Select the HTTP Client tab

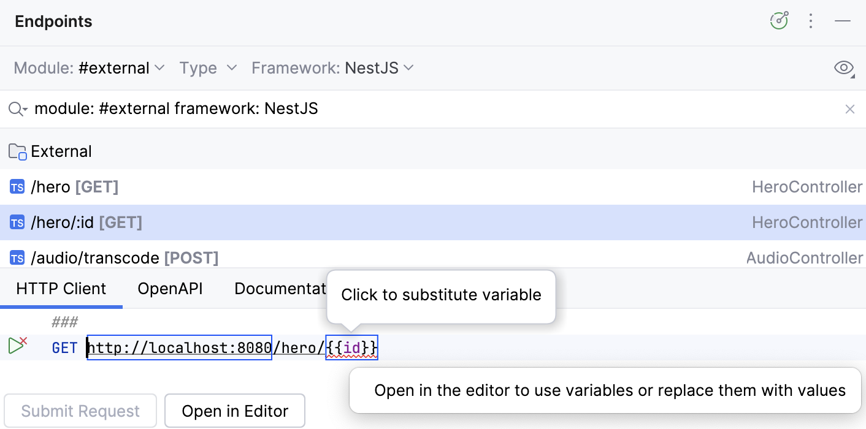click(61, 288)
